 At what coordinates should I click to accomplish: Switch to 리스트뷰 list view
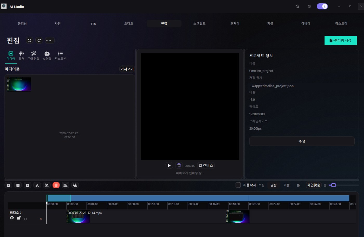pyautogui.click(x=60, y=56)
